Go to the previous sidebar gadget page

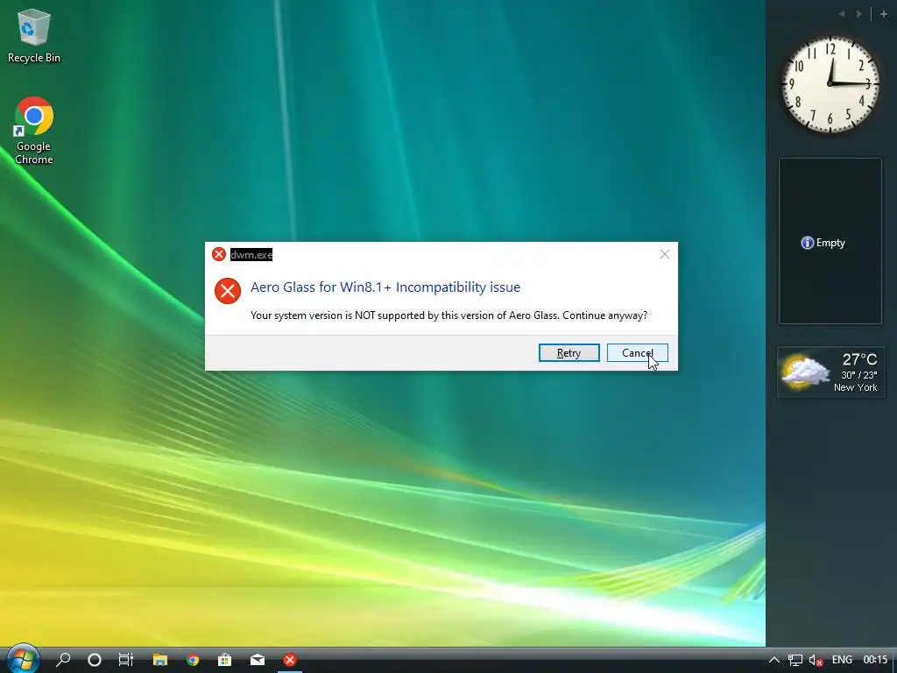pyautogui.click(x=842, y=14)
